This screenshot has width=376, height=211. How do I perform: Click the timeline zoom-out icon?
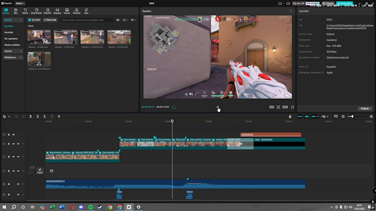(343, 117)
